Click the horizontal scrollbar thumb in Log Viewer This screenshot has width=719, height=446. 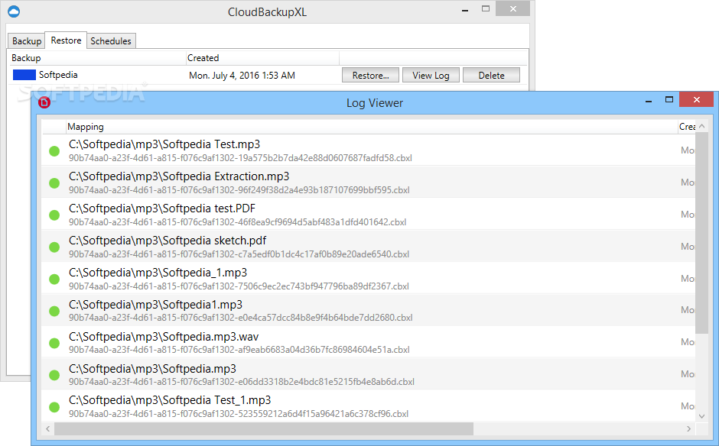(x=264, y=428)
